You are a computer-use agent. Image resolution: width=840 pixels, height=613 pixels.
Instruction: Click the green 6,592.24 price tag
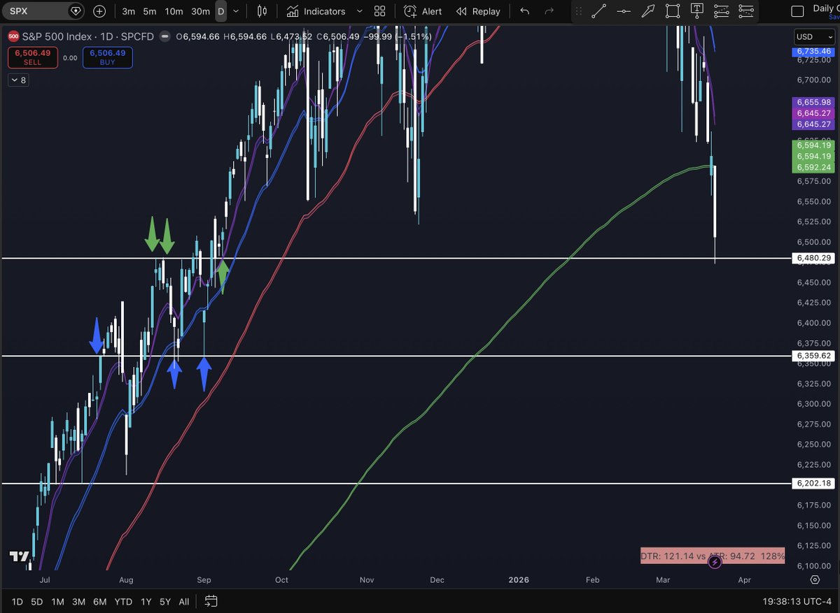click(814, 167)
